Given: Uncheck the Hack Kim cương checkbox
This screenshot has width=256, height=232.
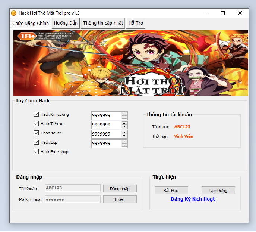Looking at the screenshot, I should click(x=37, y=114).
